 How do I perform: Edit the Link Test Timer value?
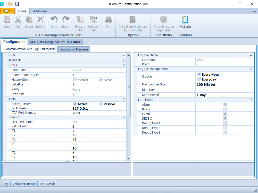pyautogui.click(x=99, y=122)
